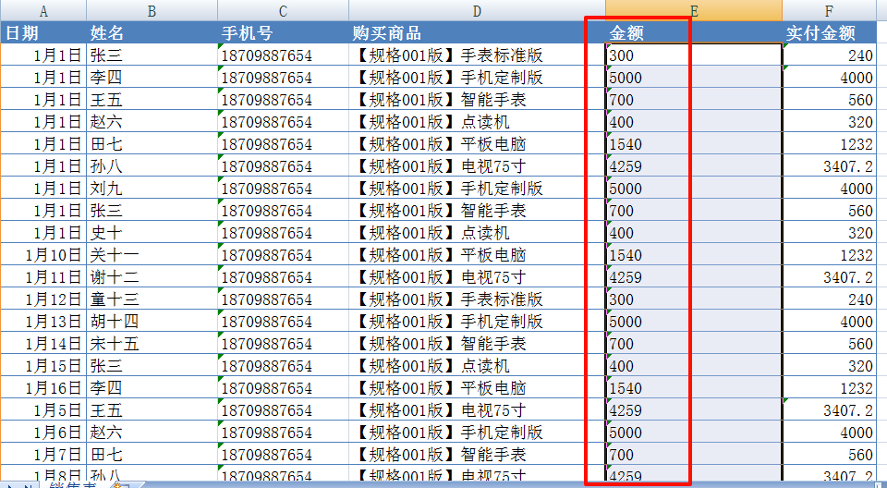887x488 pixels.
Task: Click amount 4259 in the 1月5日 row
Action: 694,409
